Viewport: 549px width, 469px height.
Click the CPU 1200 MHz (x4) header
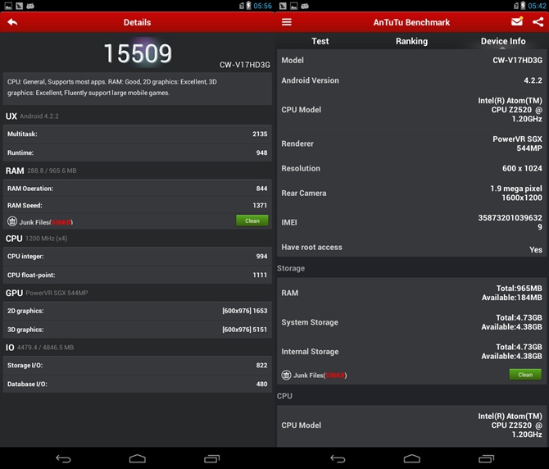[36, 239]
